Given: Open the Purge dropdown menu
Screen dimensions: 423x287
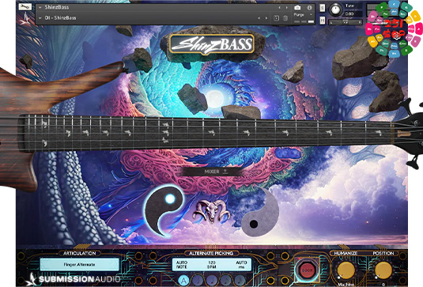Looking at the screenshot, I should 303,14.
